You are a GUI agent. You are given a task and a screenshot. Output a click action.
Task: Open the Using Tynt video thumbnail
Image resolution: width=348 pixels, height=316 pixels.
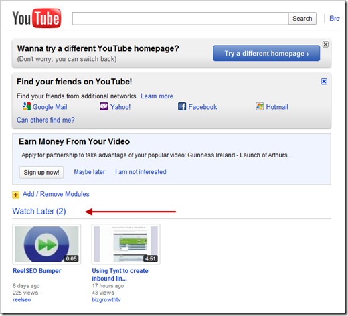pos(126,244)
